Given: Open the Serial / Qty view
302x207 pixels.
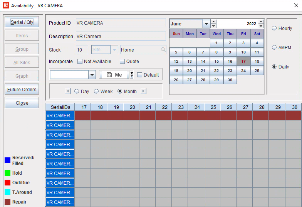Looking at the screenshot, I should 22,22.
